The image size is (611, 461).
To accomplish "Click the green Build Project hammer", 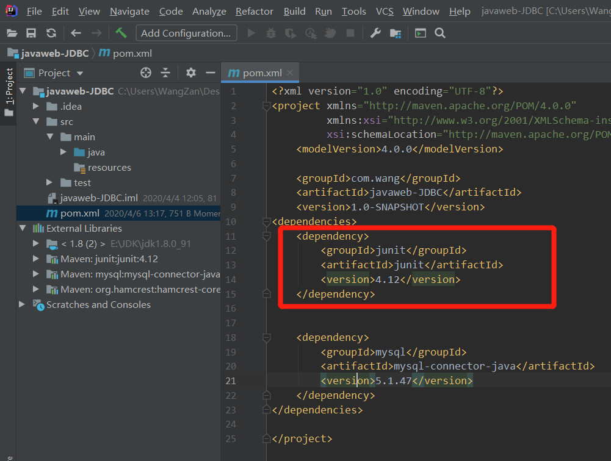I will tap(121, 33).
